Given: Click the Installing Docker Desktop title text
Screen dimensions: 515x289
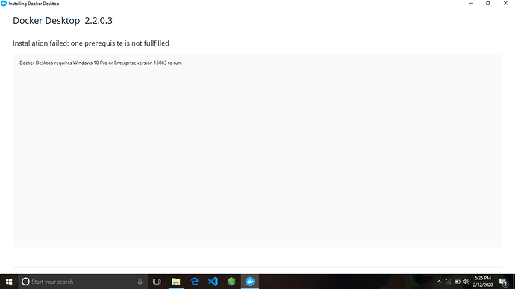Looking at the screenshot, I should [x=34, y=4].
